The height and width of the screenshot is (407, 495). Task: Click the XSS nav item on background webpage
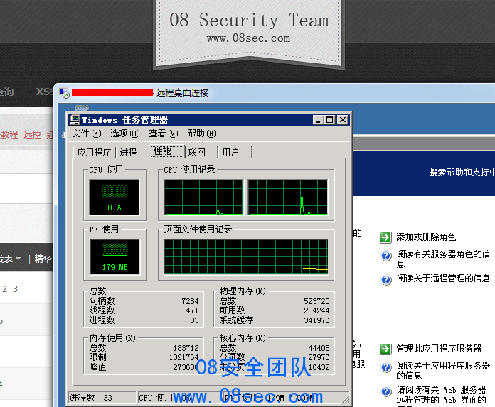point(44,92)
